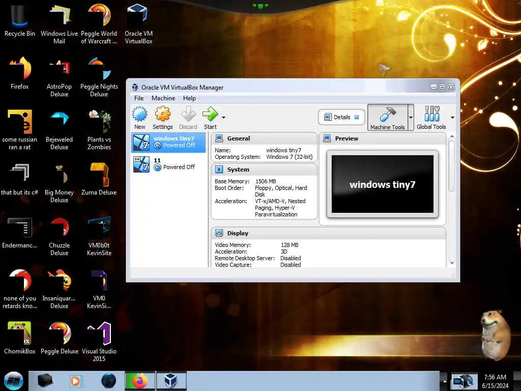Viewport: 521px width, 391px height.
Task: Expand the Start button dropdown arrow
Action: (224, 118)
